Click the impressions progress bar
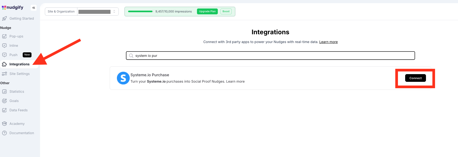This screenshot has width=458, height=157. point(140,11)
